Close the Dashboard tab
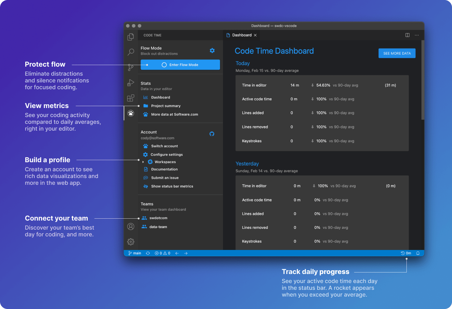The image size is (452, 309). click(255, 35)
